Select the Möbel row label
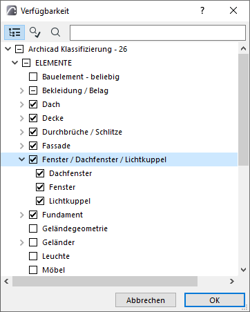The width and height of the screenshot is (250, 312). (x=54, y=270)
